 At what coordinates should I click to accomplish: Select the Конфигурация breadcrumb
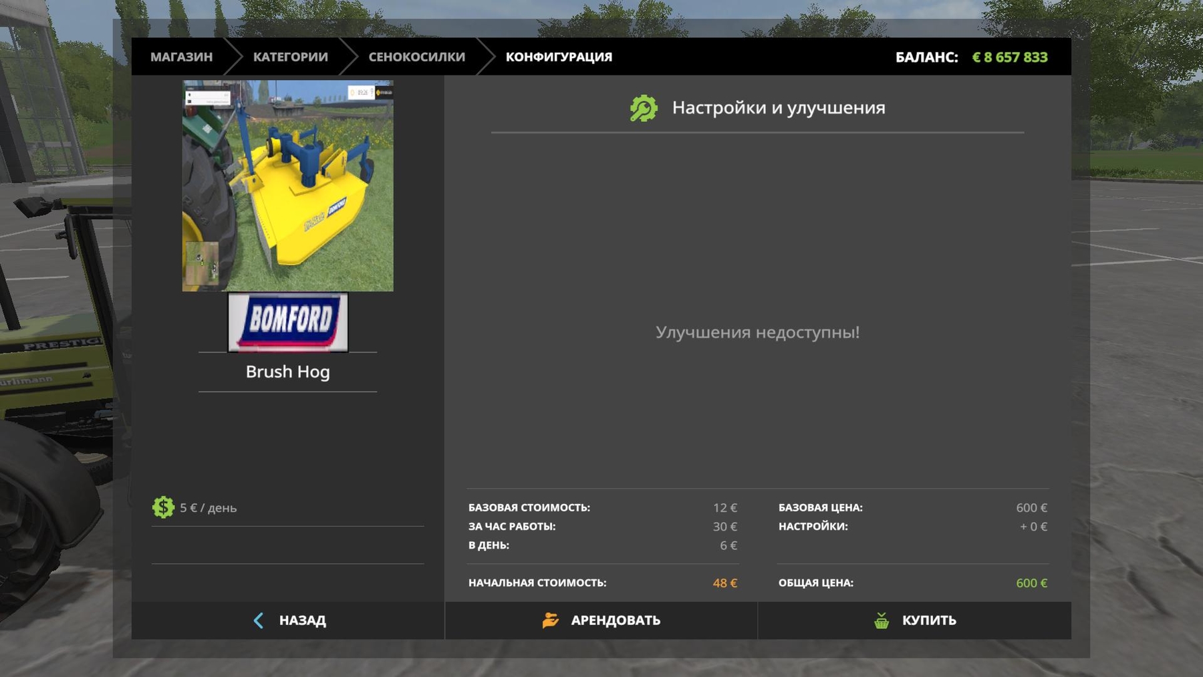click(559, 57)
